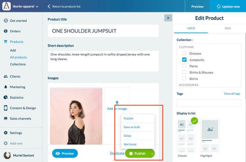Choose Save as draft from menu
Image resolution: width=246 pixels, height=162 pixels.
click(132, 127)
